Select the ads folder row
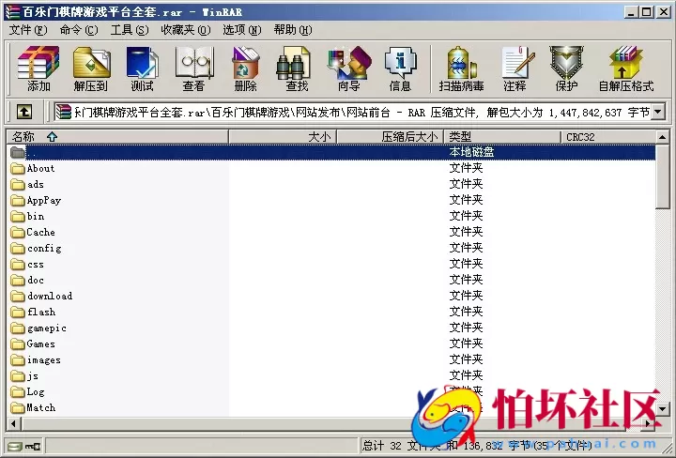 tap(331, 184)
